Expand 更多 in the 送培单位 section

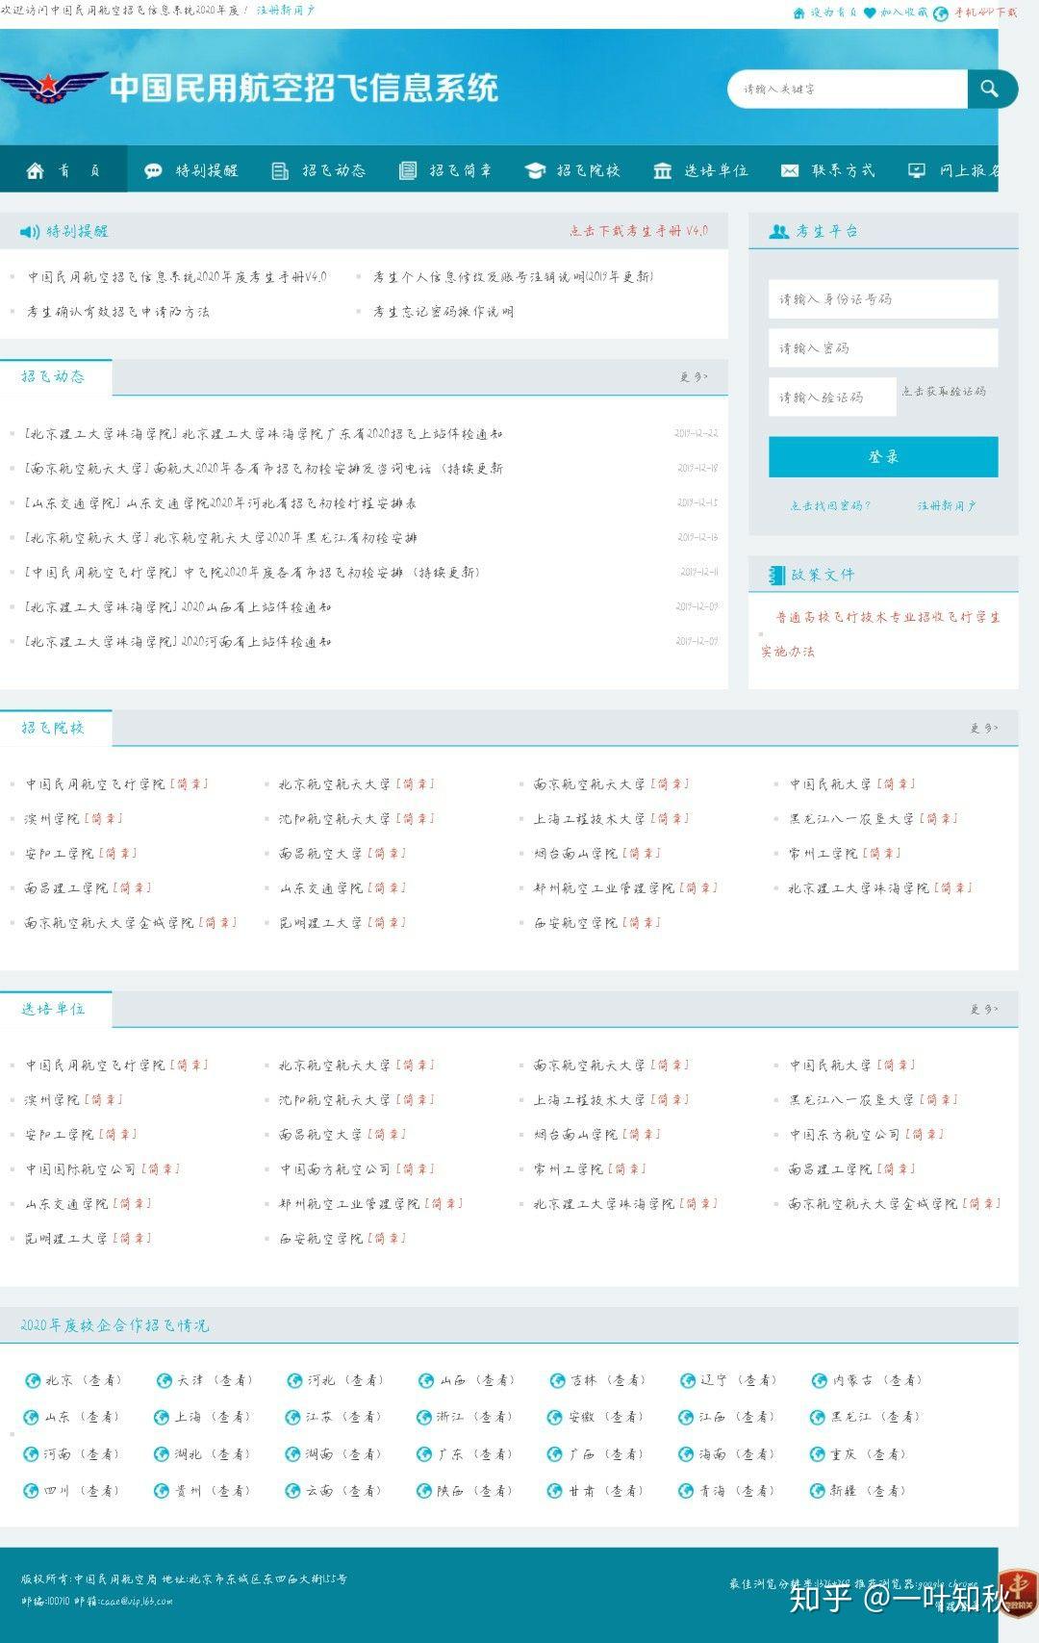coord(984,1010)
